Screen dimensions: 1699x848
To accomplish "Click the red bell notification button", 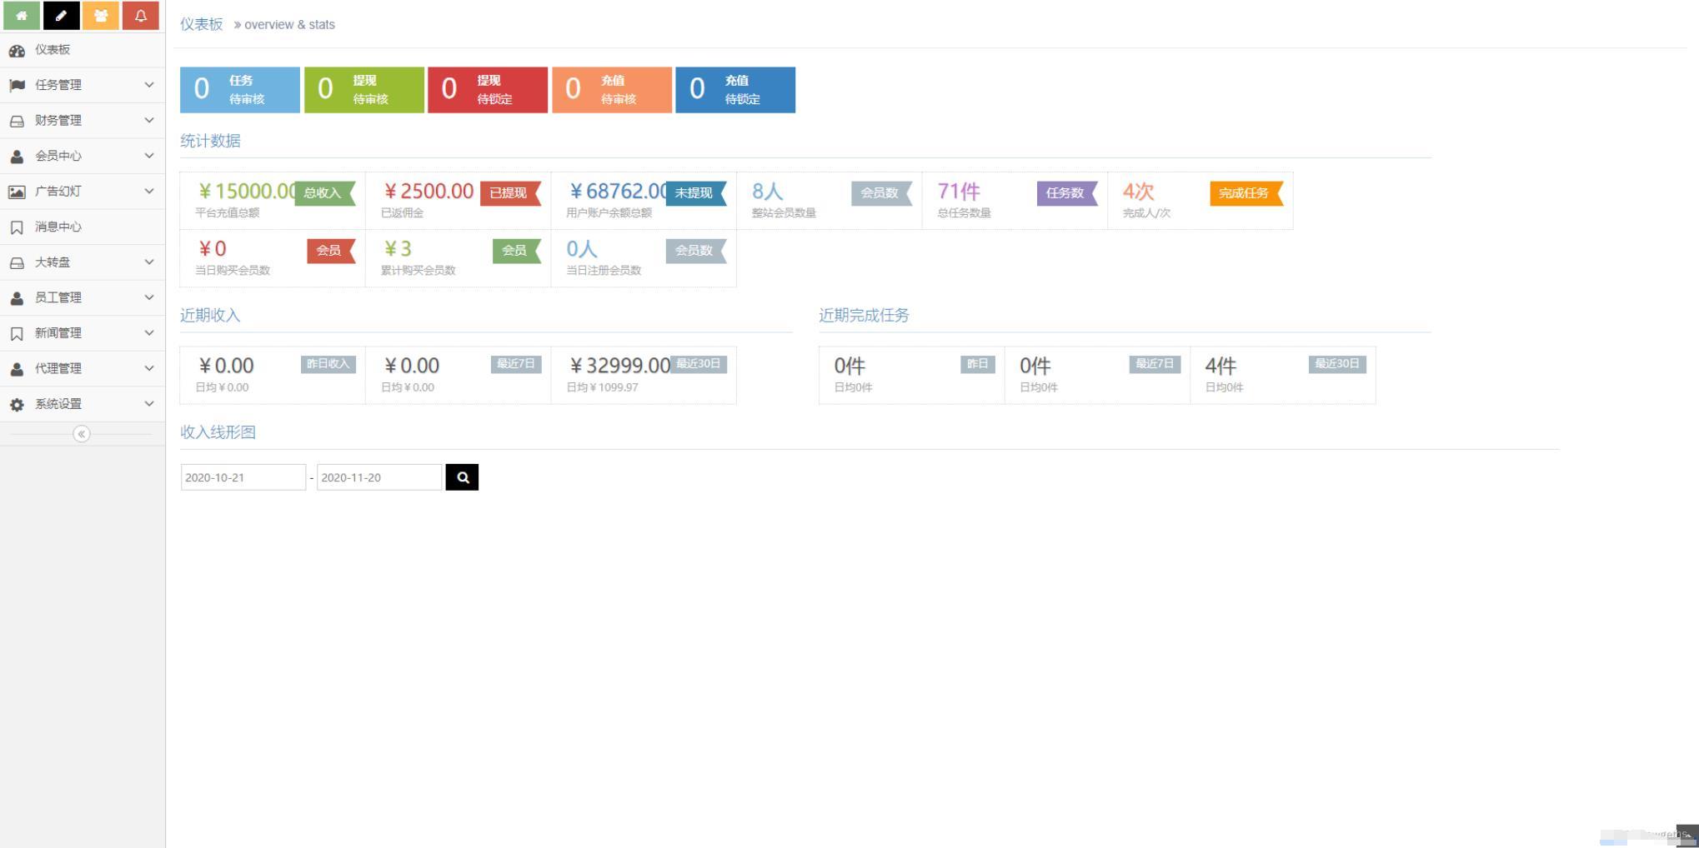I will [x=141, y=16].
